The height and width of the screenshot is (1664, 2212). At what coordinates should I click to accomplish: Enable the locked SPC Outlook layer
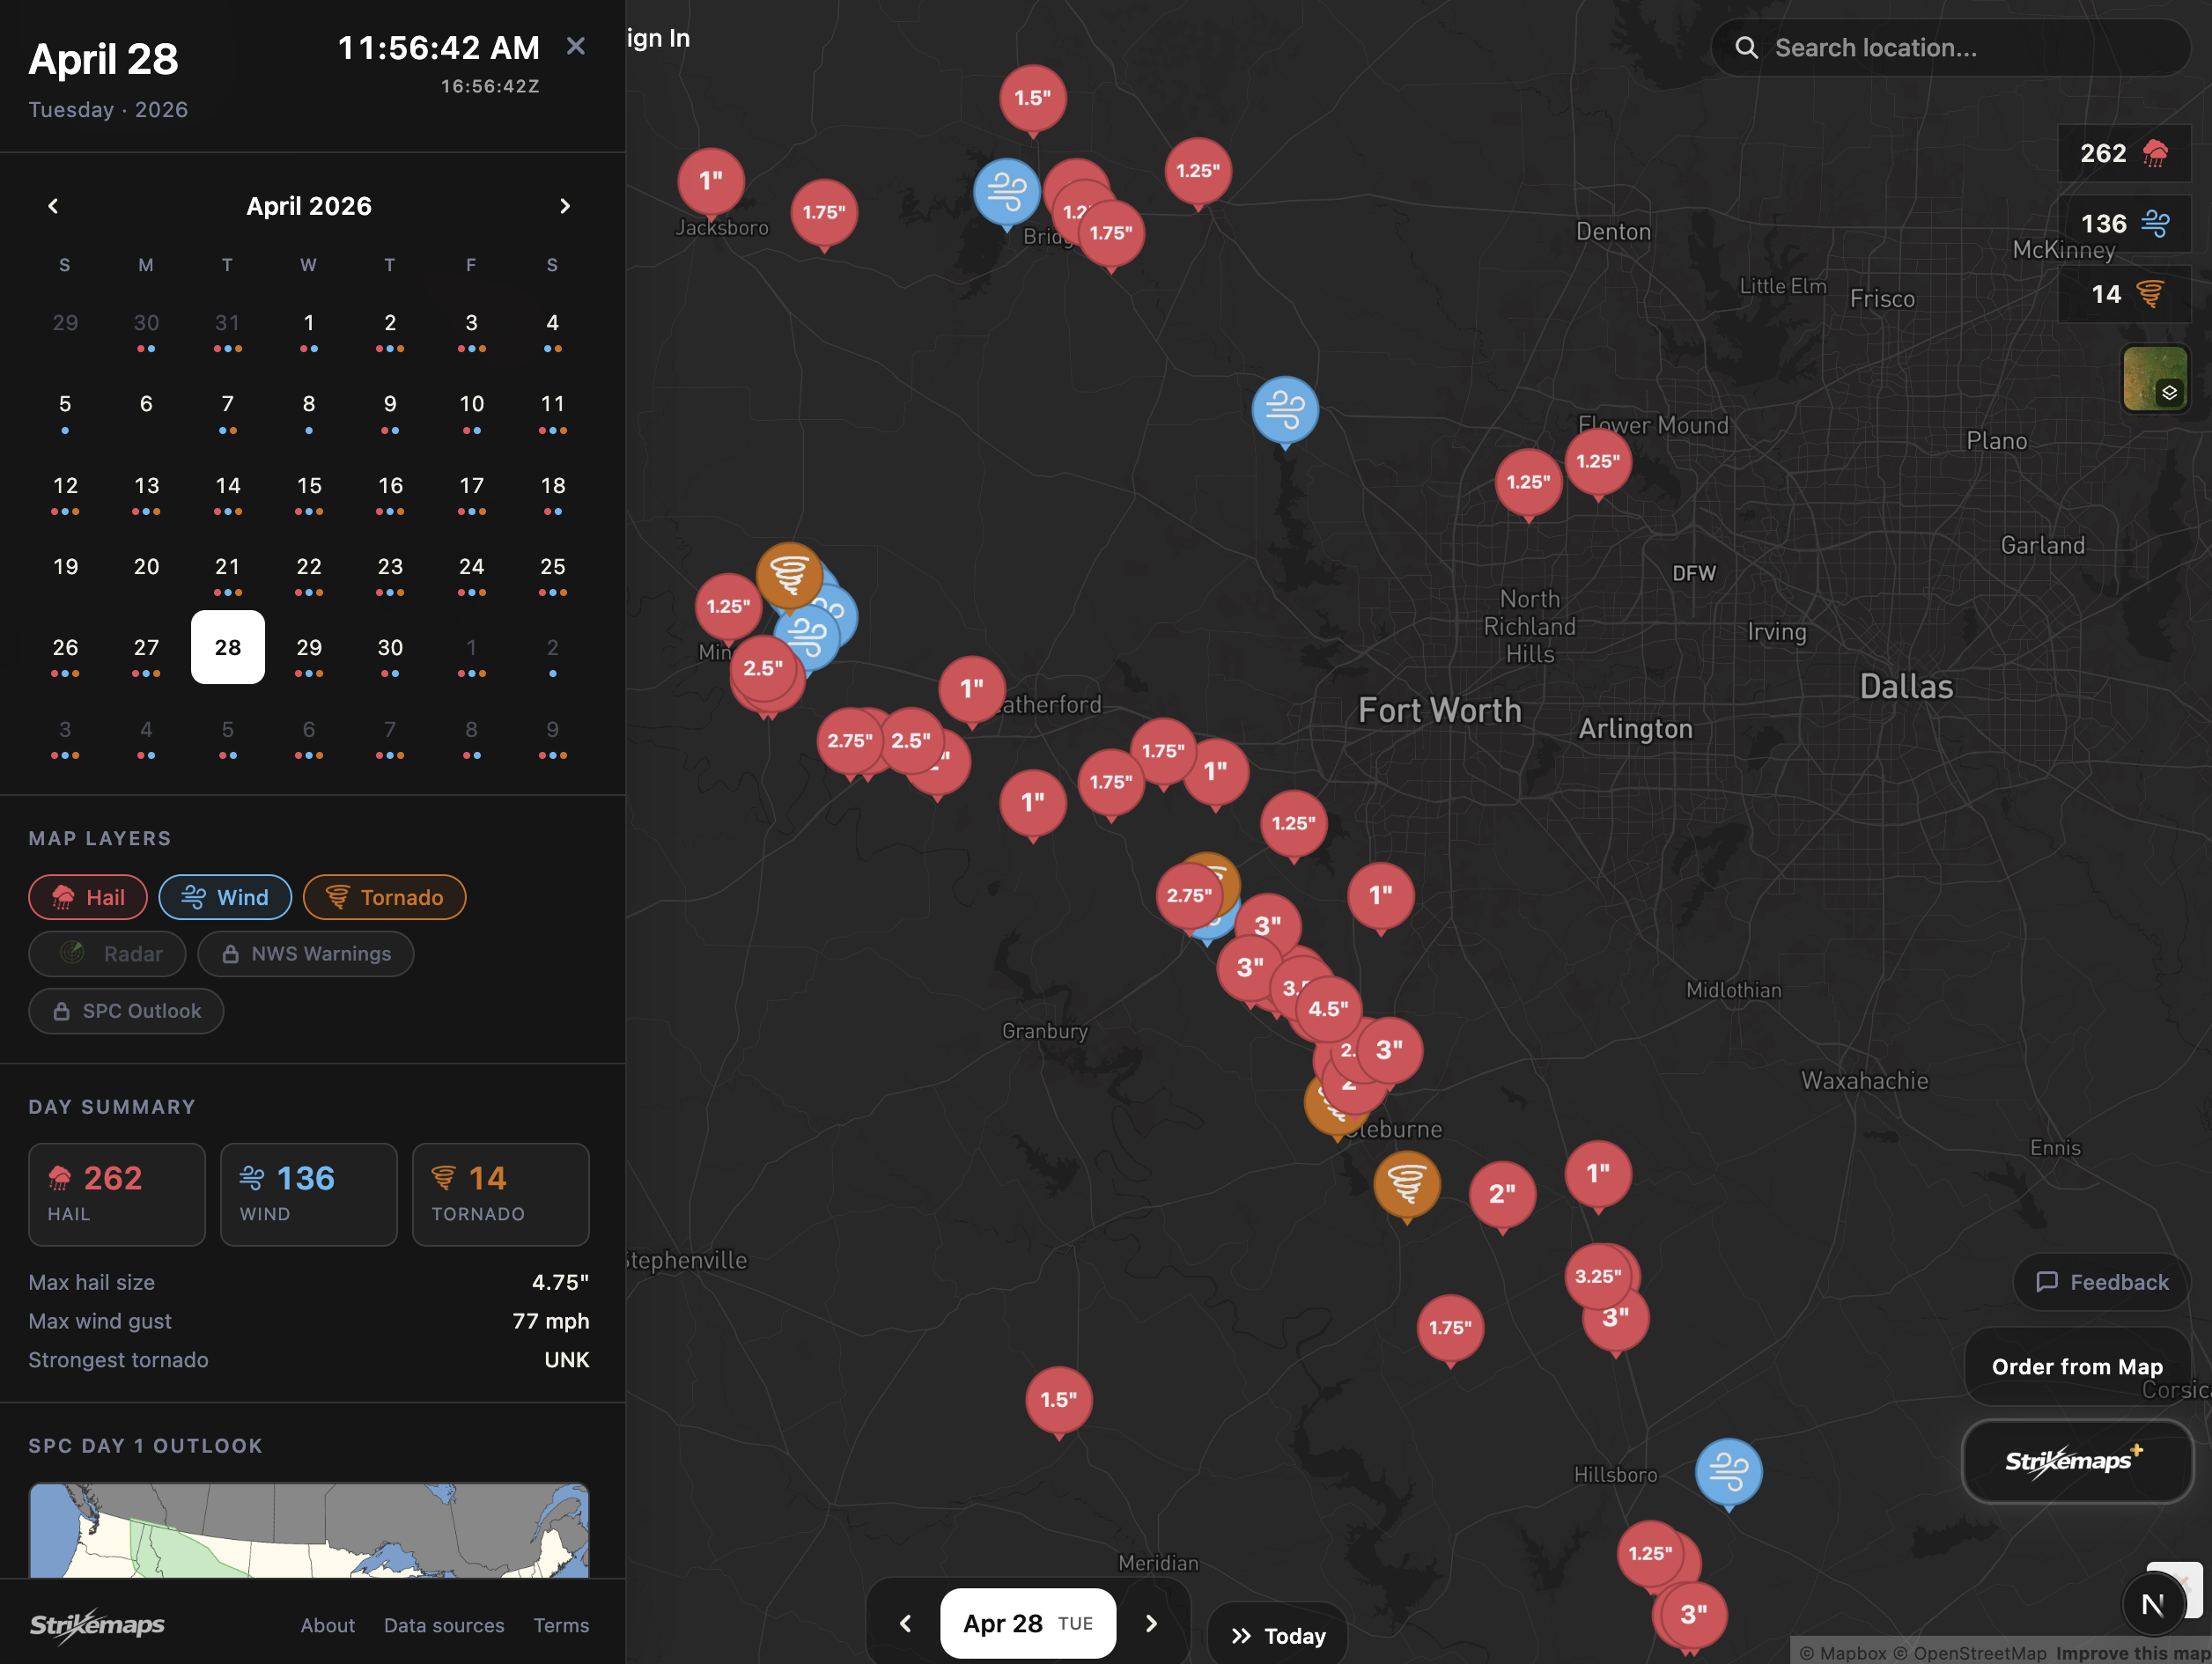(x=126, y=1011)
